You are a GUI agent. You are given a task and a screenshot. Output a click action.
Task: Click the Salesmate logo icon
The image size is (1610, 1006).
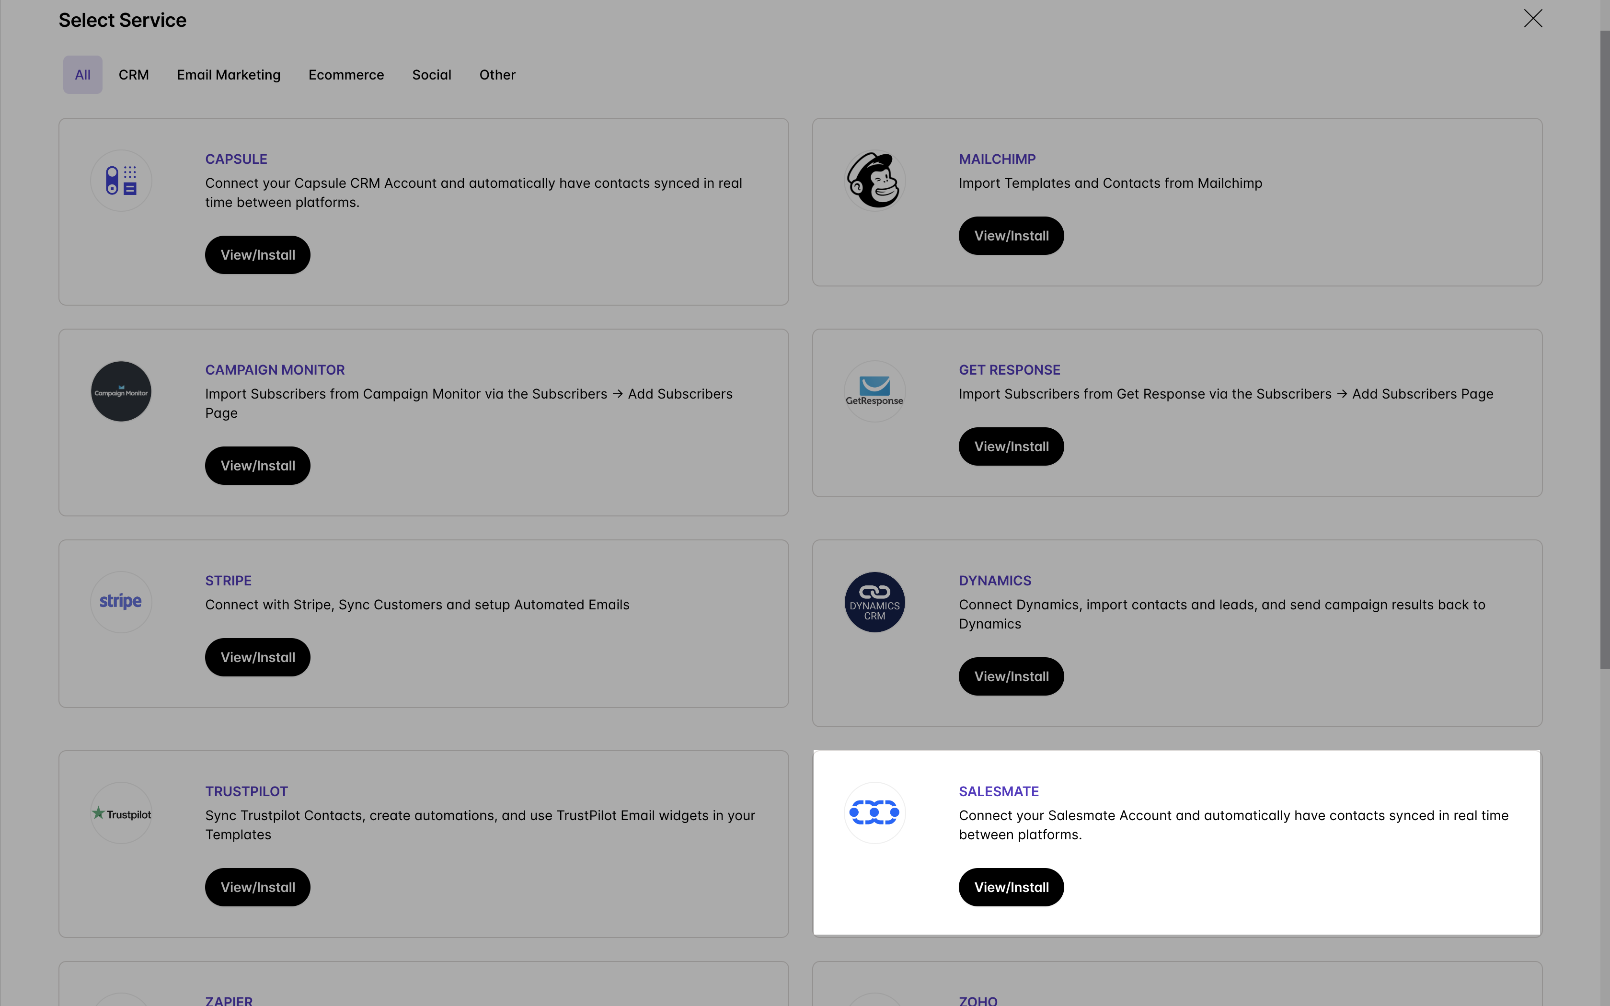click(874, 812)
